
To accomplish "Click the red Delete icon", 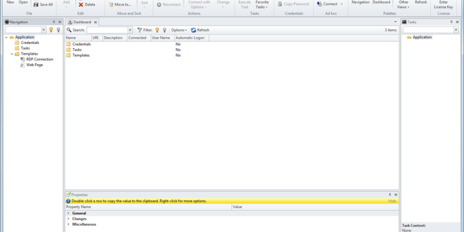I will (x=81, y=4).
